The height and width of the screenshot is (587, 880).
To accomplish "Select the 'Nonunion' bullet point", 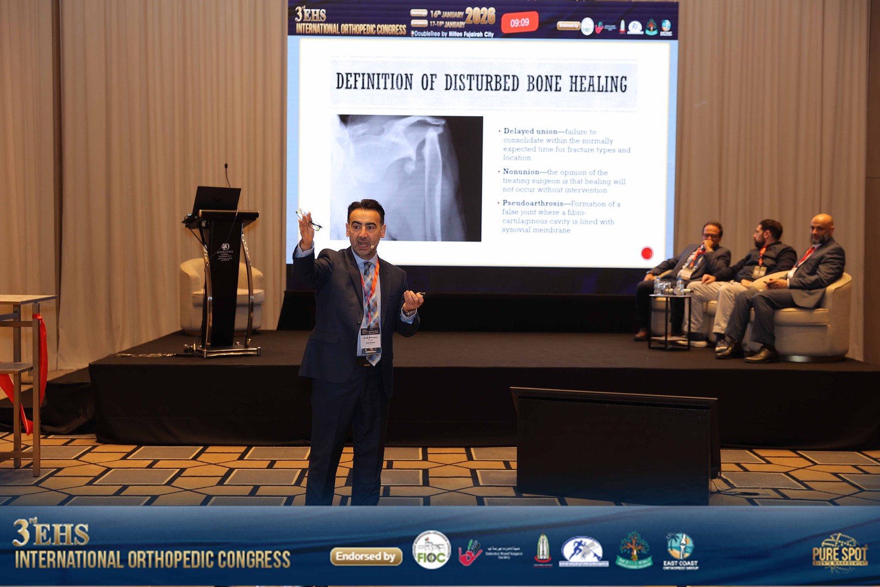I will point(563,180).
